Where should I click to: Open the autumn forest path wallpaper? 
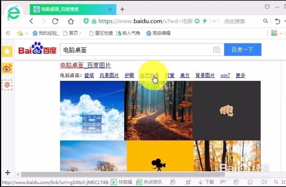[158, 111]
